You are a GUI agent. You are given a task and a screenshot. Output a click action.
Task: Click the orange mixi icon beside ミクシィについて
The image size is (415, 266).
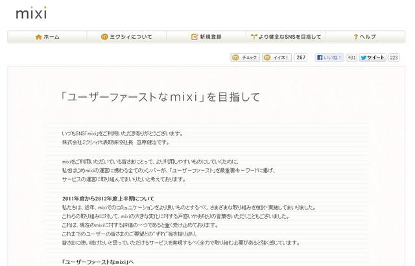pyautogui.click(x=104, y=37)
